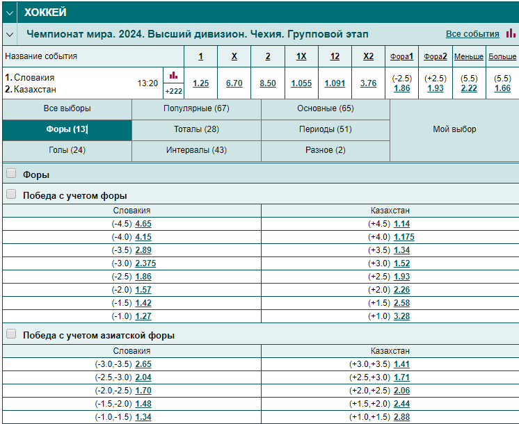Open match statistics icon for Словакия–Казахстан

[173, 75]
